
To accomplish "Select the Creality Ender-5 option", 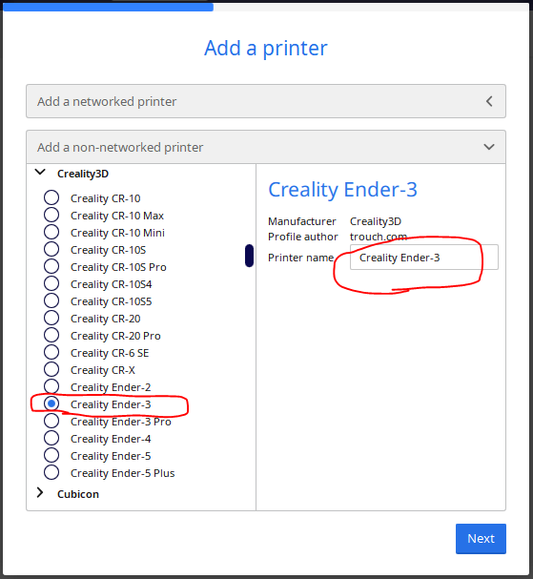I will 51,455.
